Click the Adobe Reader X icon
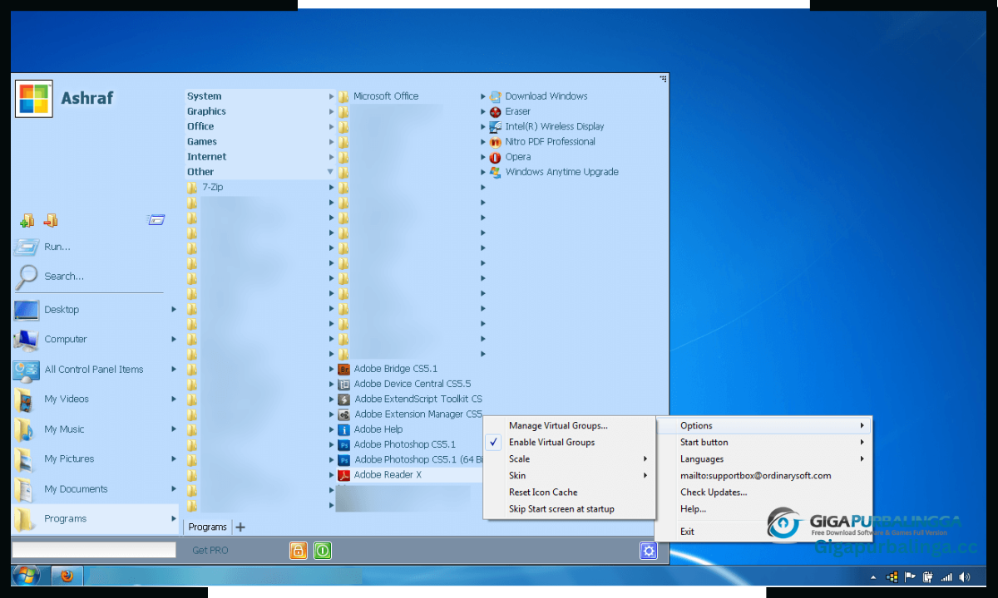Screen dimensions: 998x598 pyautogui.click(x=344, y=475)
